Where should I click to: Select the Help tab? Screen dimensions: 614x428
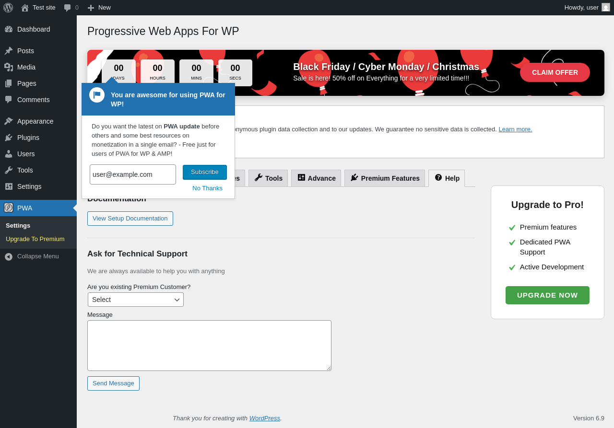click(x=447, y=178)
